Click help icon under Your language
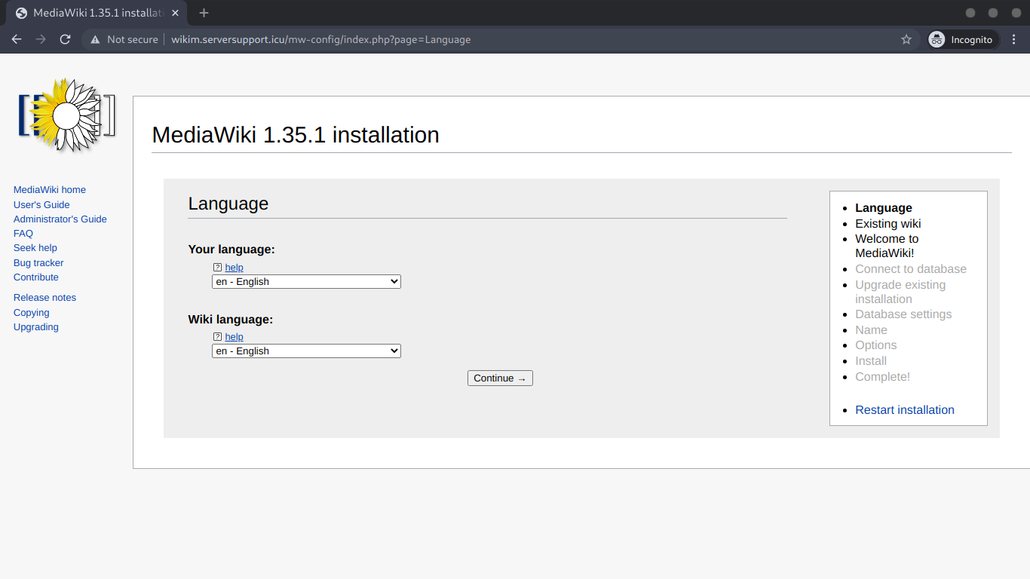Image resolution: width=1030 pixels, height=579 pixels. pos(218,268)
